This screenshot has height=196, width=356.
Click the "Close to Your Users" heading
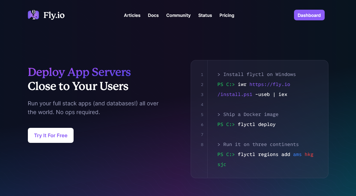78,86
